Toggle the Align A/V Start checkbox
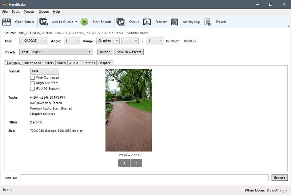The height and width of the screenshot is (195, 291). click(x=33, y=83)
